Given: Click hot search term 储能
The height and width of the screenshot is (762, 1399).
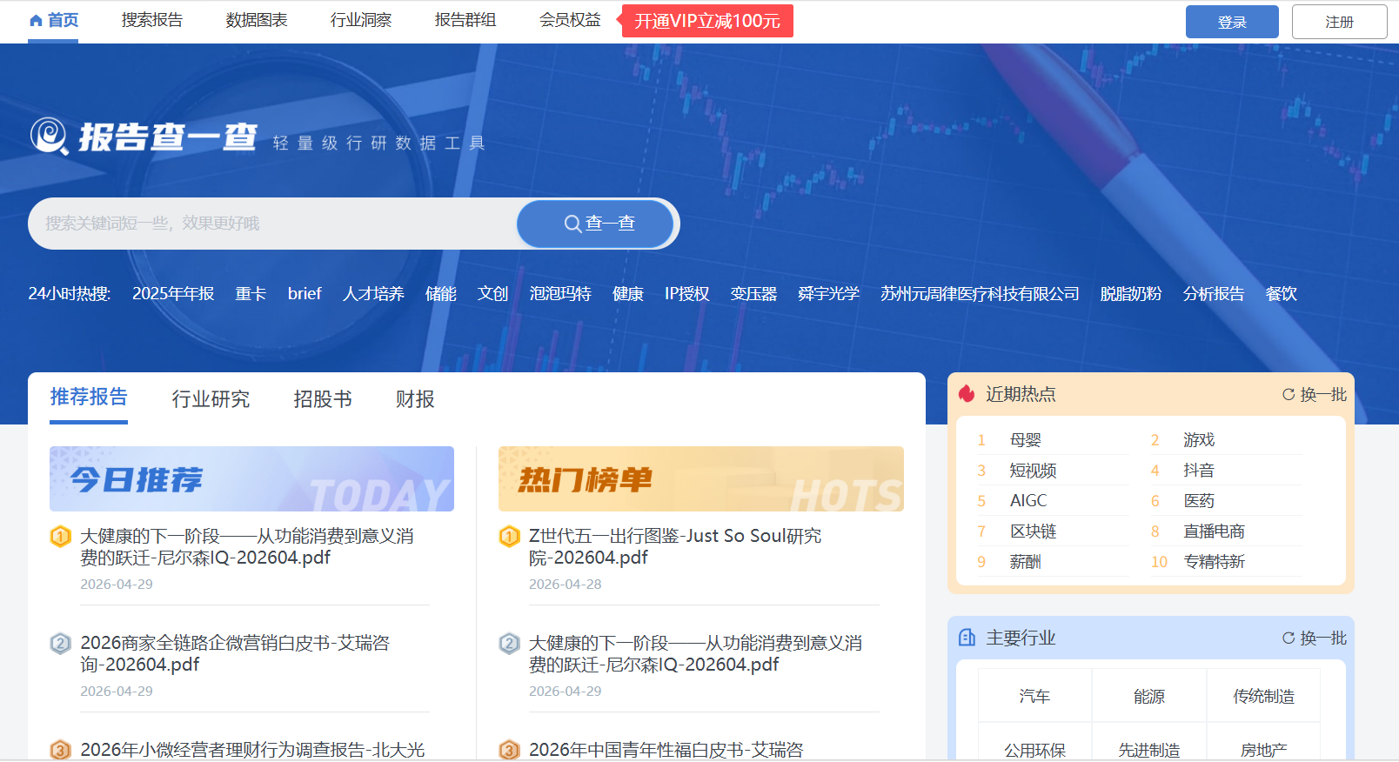Looking at the screenshot, I should (440, 294).
